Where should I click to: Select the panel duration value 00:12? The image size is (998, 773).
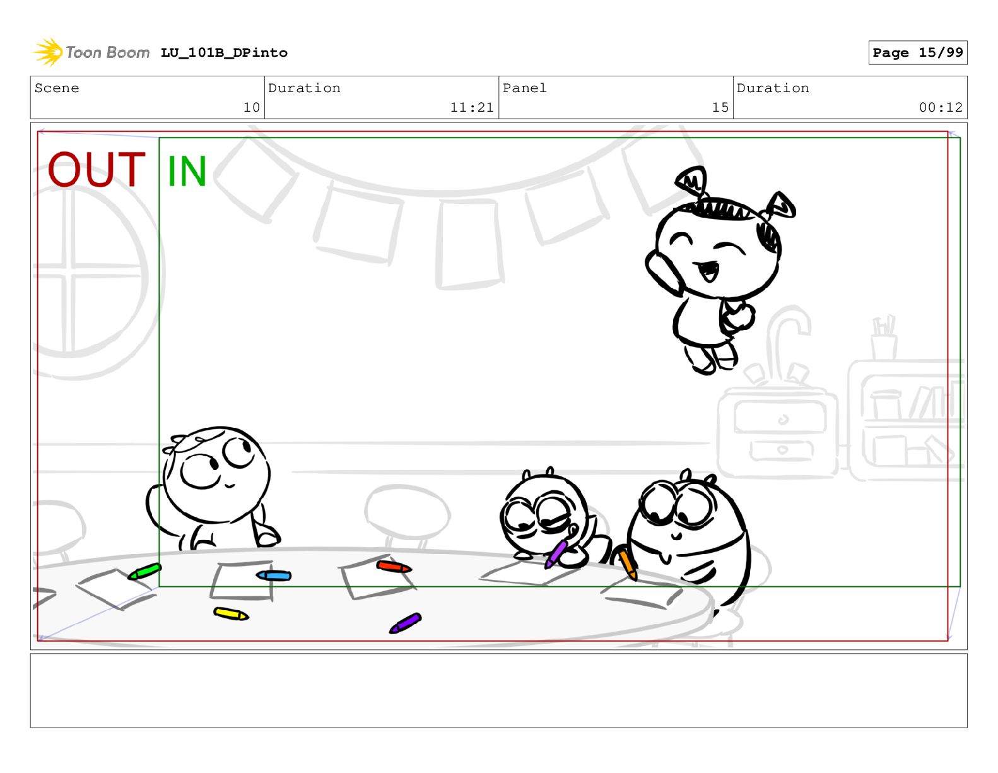(x=941, y=107)
